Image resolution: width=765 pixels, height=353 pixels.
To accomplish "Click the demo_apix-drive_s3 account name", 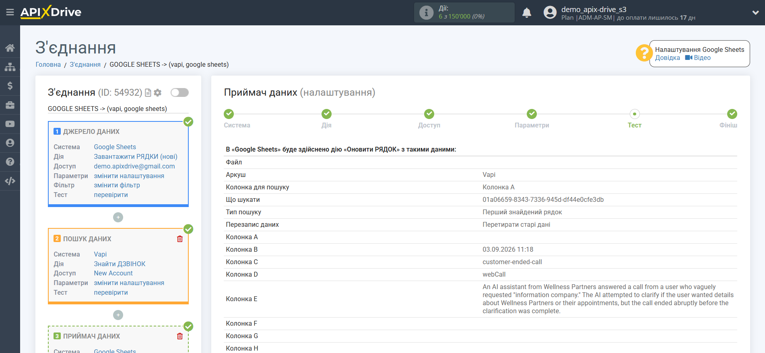I will point(594,9).
